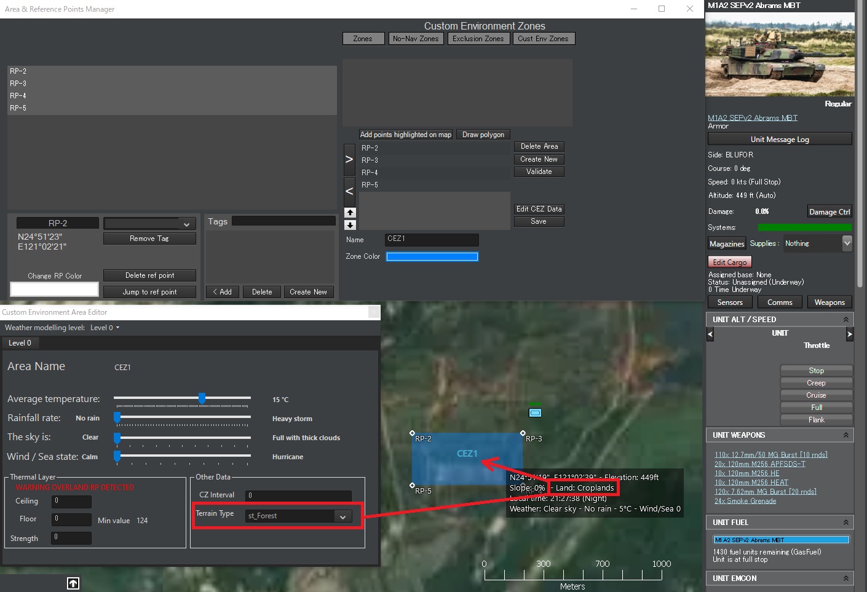Click the Delete Area button
This screenshot has width=867, height=592.
(539, 146)
